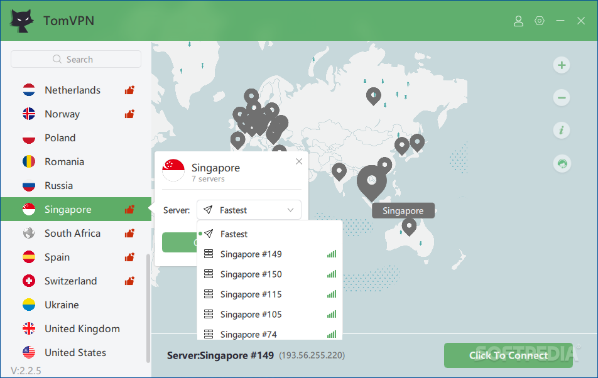Image resolution: width=598 pixels, height=378 pixels.
Task: Select Russia in the country list
Action: (x=76, y=186)
